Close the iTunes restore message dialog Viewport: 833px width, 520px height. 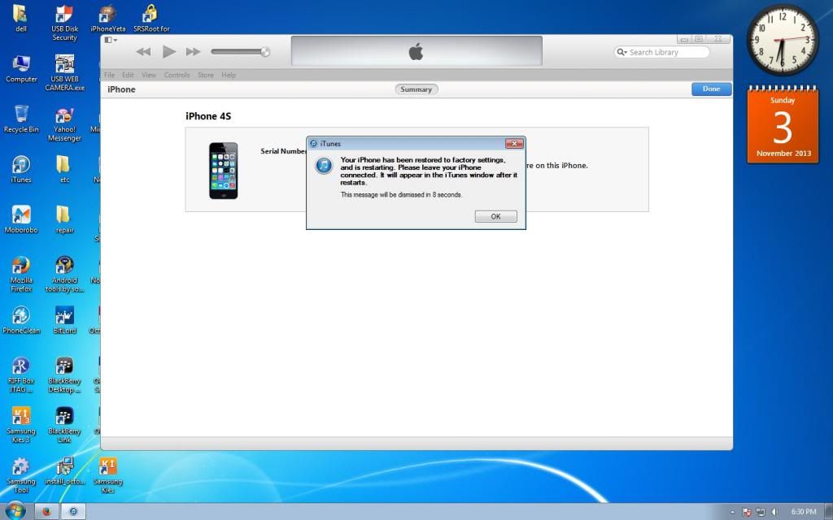tap(513, 144)
